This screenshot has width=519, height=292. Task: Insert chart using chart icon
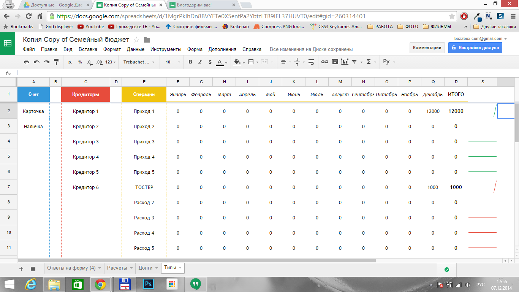pyautogui.click(x=345, y=62)
